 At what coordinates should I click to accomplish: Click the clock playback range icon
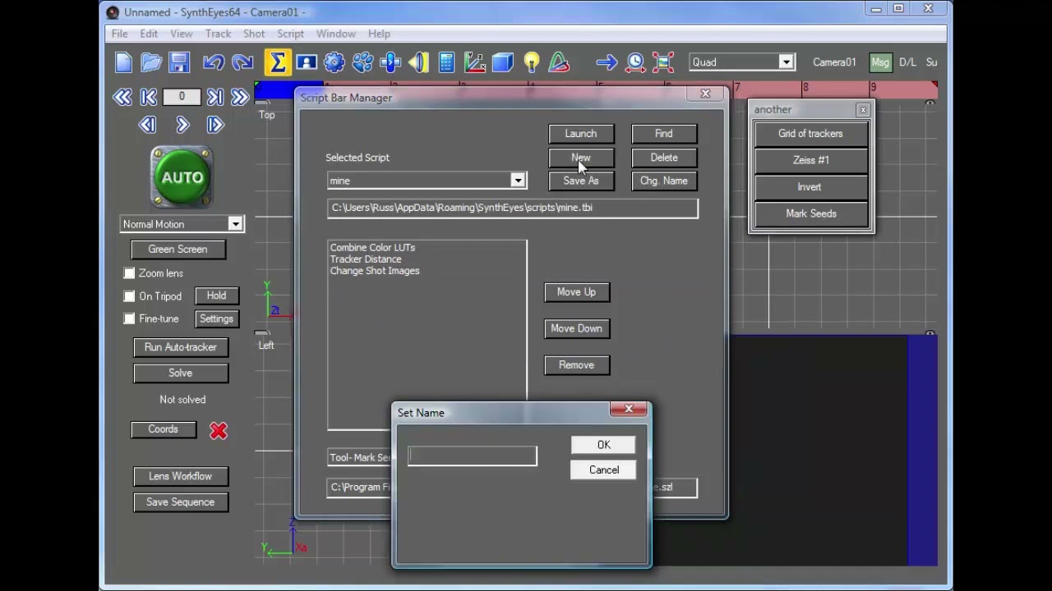coord(635,62)
